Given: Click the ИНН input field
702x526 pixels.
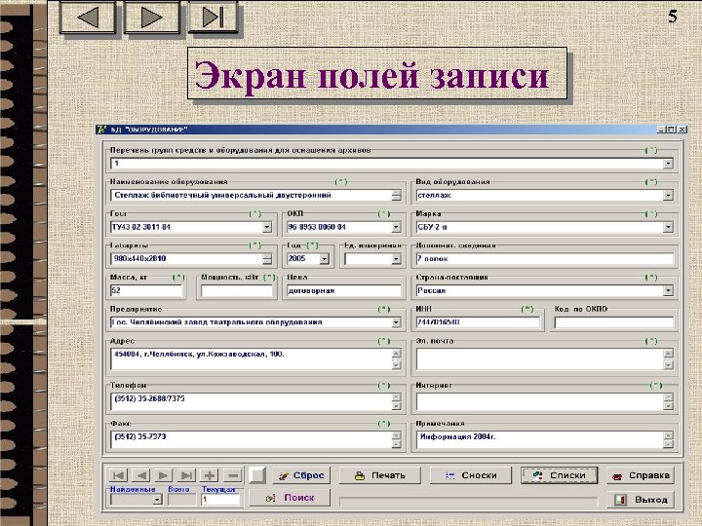Looking at the screenshot, I should tap(478, 322).
